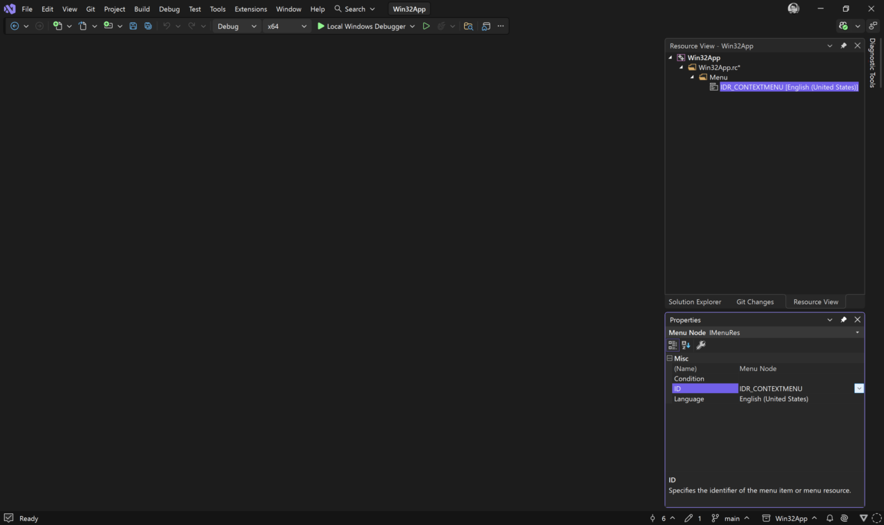Toggle Categorized view in Properties panel

(673, 345)
